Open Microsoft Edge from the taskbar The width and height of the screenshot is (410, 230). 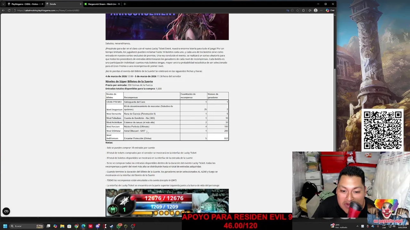point(83,226)
